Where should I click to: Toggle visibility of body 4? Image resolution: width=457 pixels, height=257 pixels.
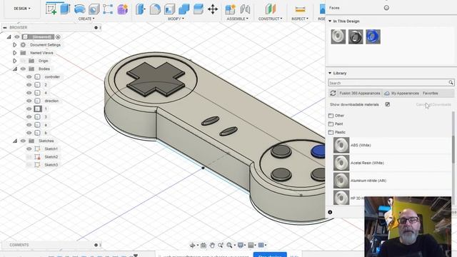[x=29, y=93]
